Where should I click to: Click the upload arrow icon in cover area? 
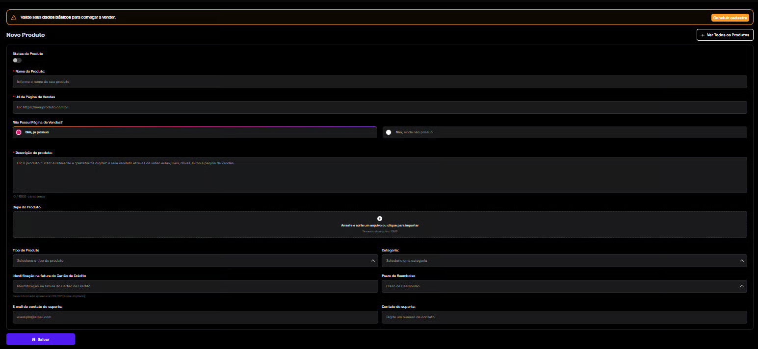click(380, 219)
